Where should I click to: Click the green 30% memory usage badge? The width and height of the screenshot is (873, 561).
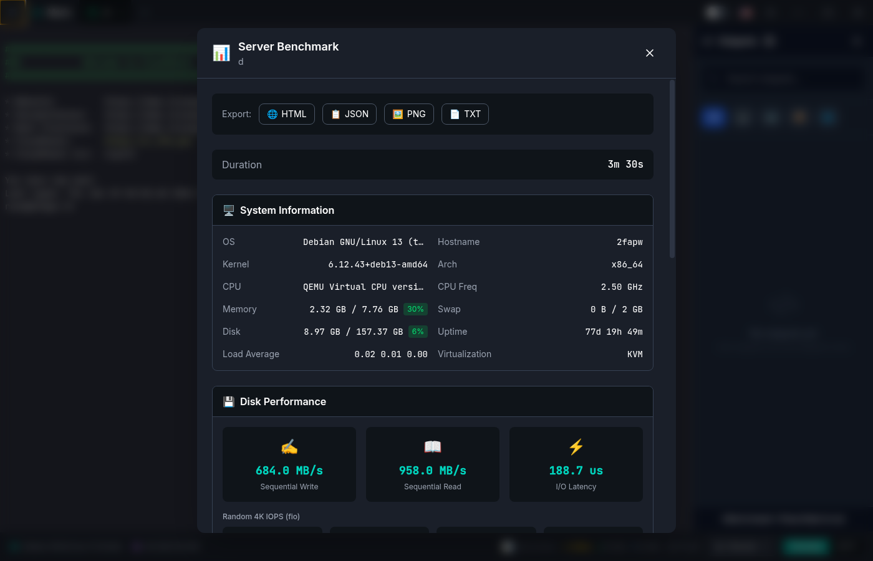tap(415, 309)
